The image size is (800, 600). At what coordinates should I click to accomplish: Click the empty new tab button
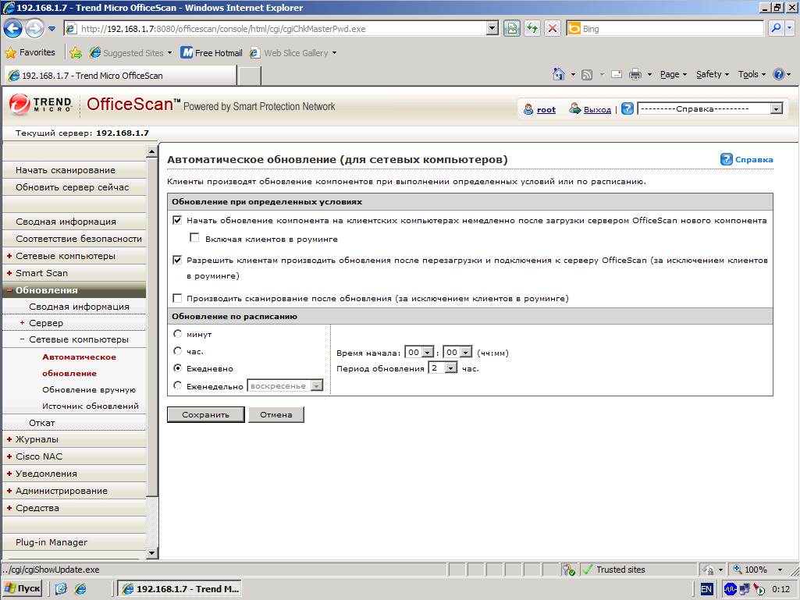pyautogui.click(x=250, y=76)
